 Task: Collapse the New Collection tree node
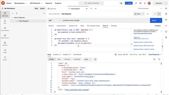point(12,18)
